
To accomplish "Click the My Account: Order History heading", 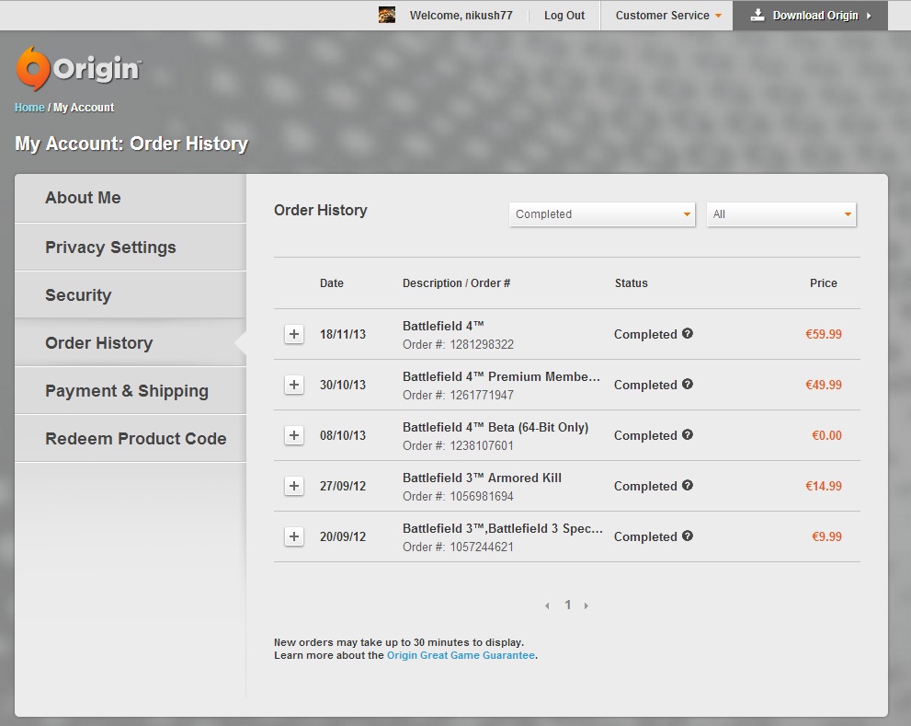I will tap(131, 144).
